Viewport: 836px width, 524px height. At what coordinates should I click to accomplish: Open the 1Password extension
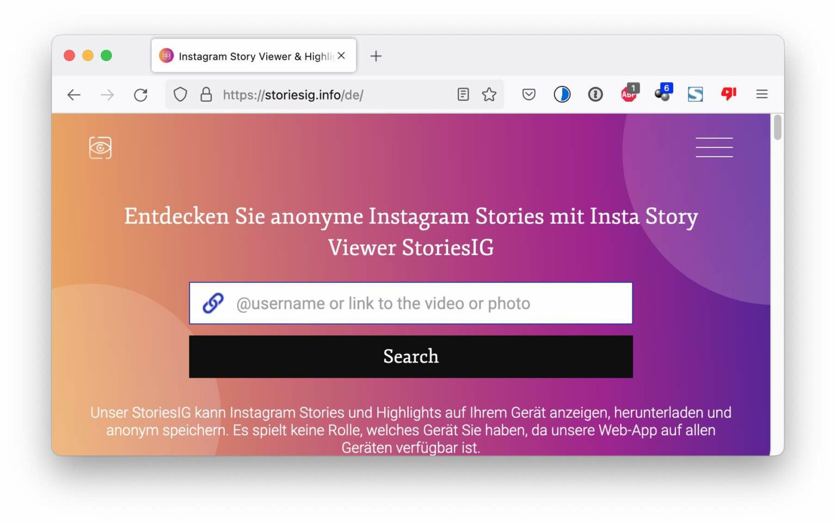pyautogui.click(x=595, y=94)
